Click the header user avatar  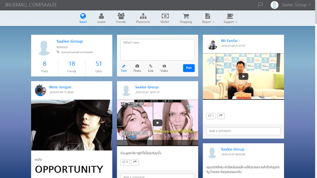[x=274, y=5]
